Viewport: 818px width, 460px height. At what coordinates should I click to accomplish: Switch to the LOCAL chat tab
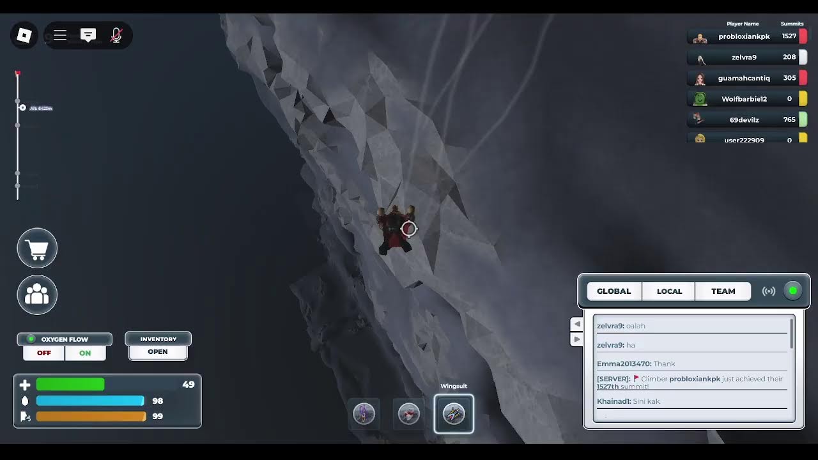point(669,291)
